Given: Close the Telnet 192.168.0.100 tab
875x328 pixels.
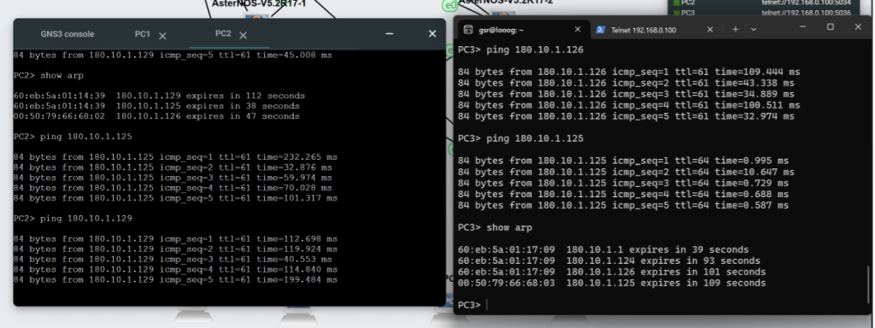Looking at the screenshot, I should point(710,30).
